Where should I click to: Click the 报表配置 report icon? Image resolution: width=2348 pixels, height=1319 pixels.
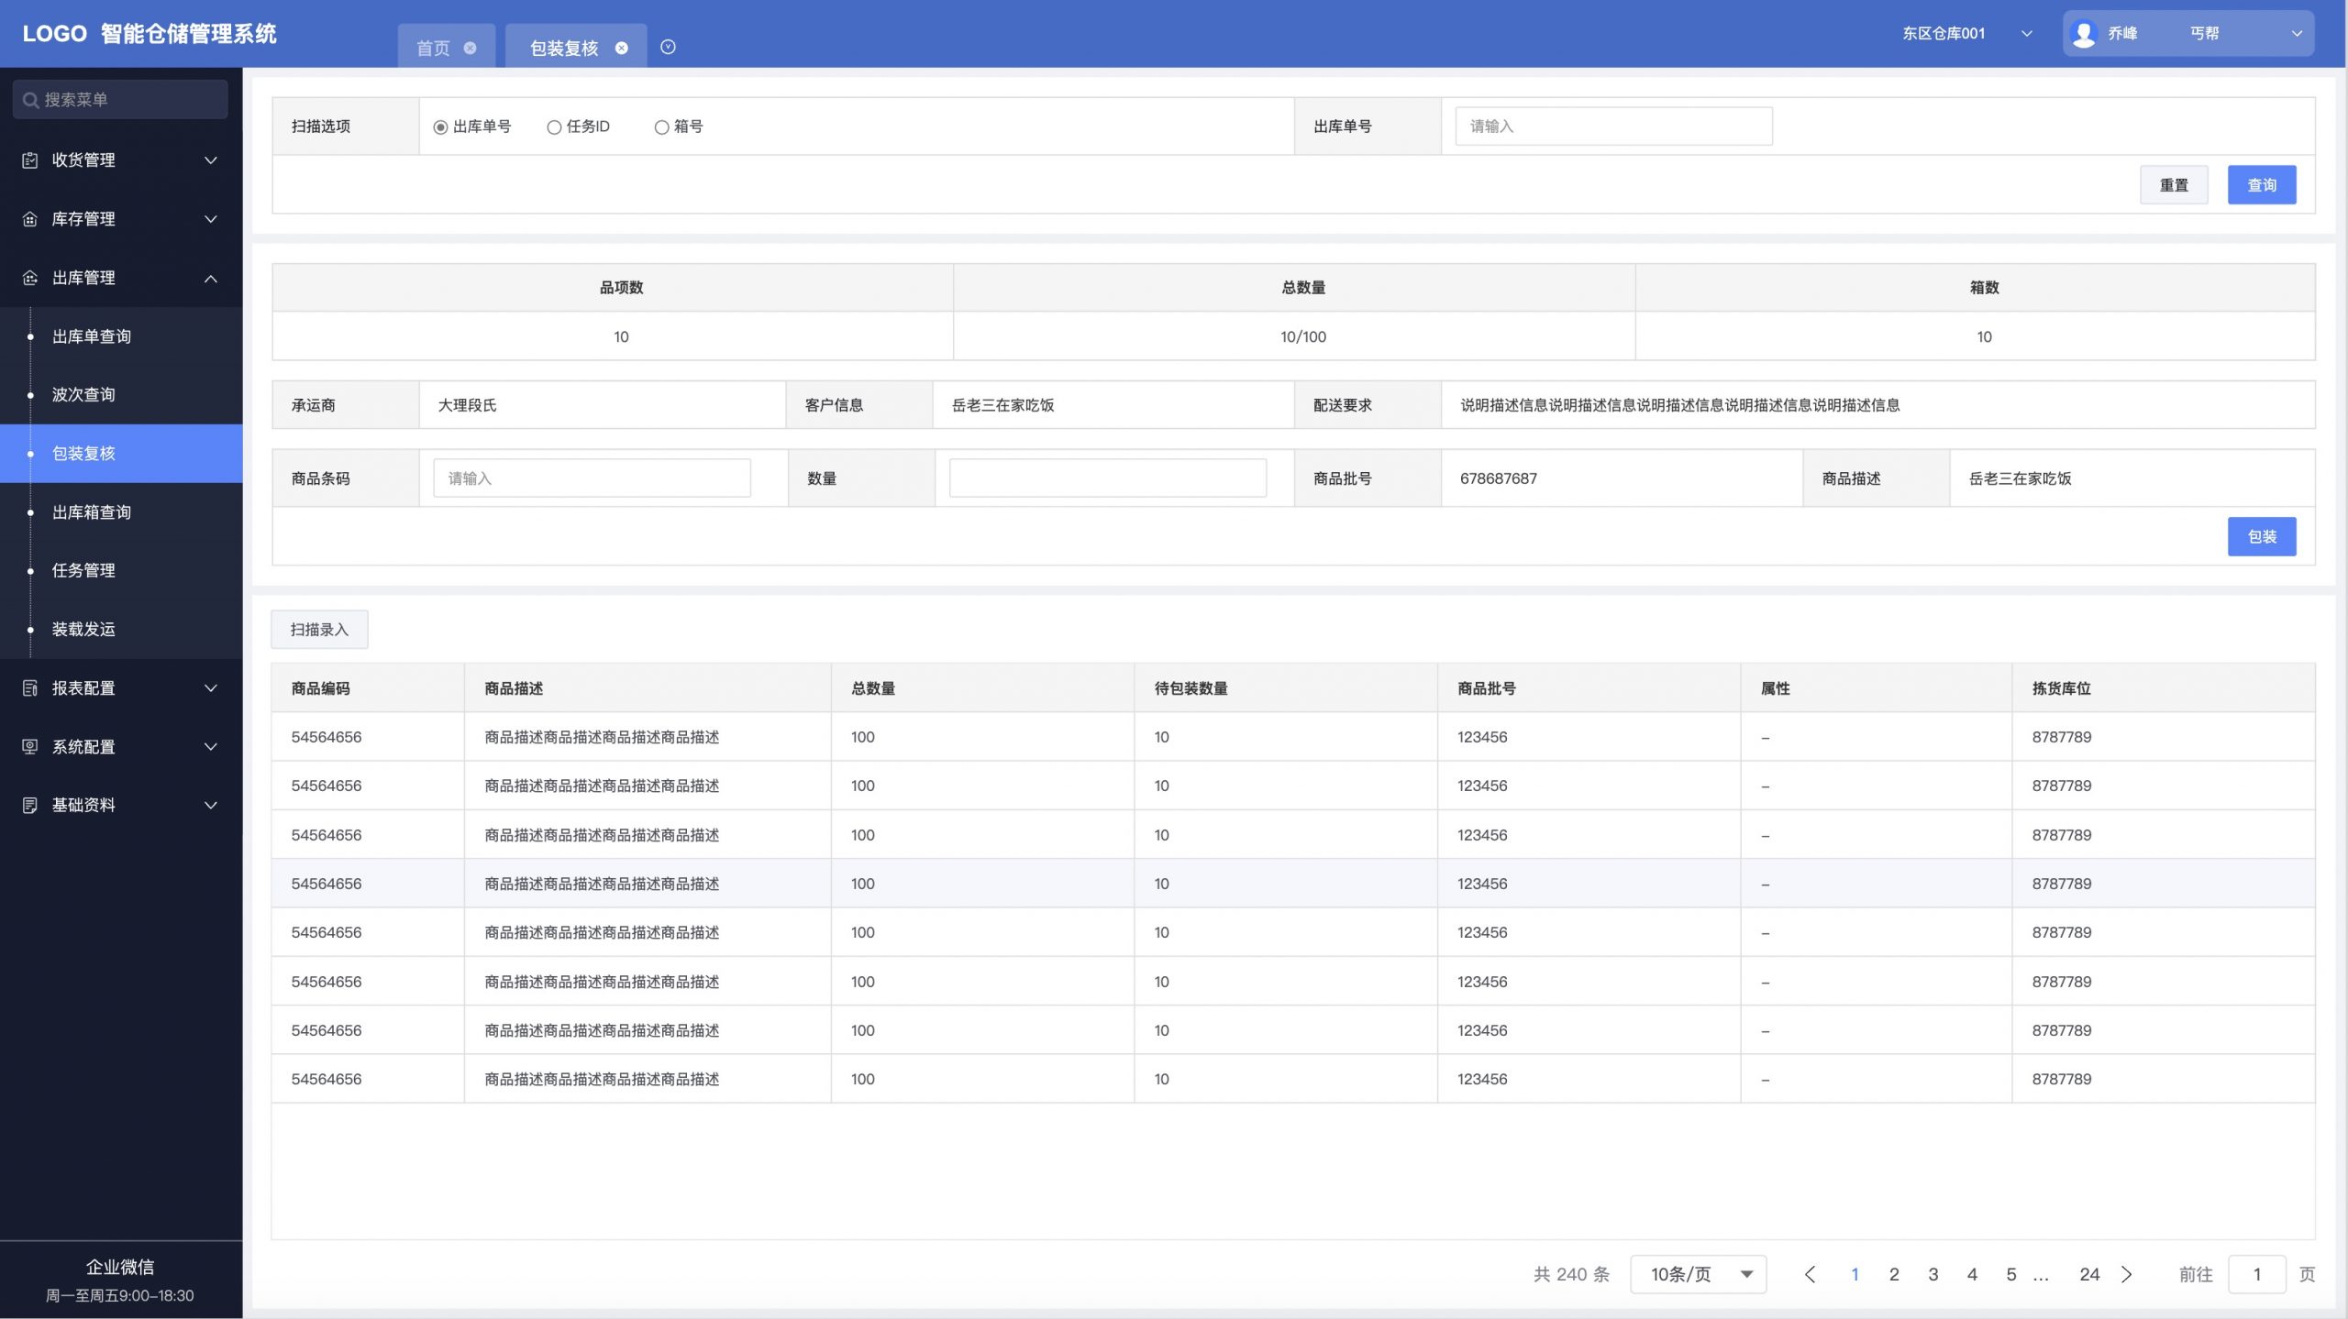pyautogui.click(x=29, y=688)
